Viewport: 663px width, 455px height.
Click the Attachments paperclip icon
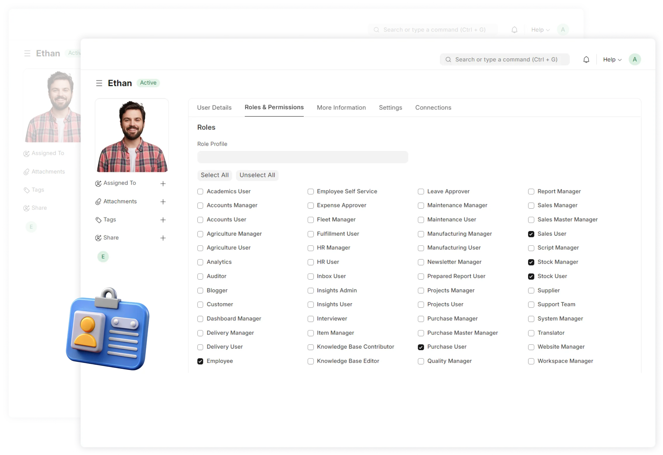tap(98, 201)
